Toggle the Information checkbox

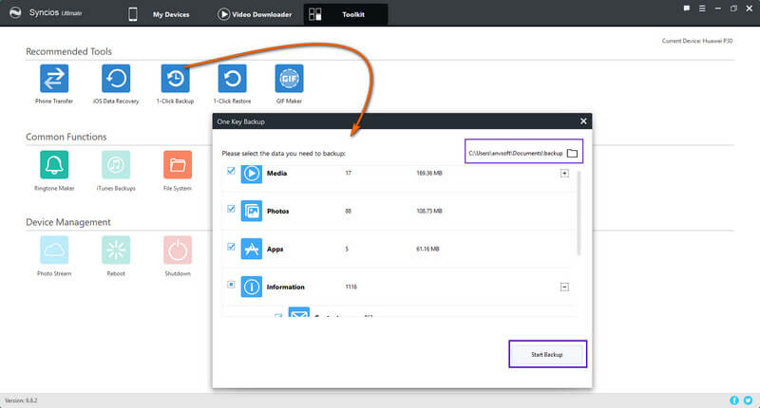point(231,284)
